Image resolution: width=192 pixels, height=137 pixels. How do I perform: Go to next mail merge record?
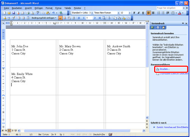point(95,18)
